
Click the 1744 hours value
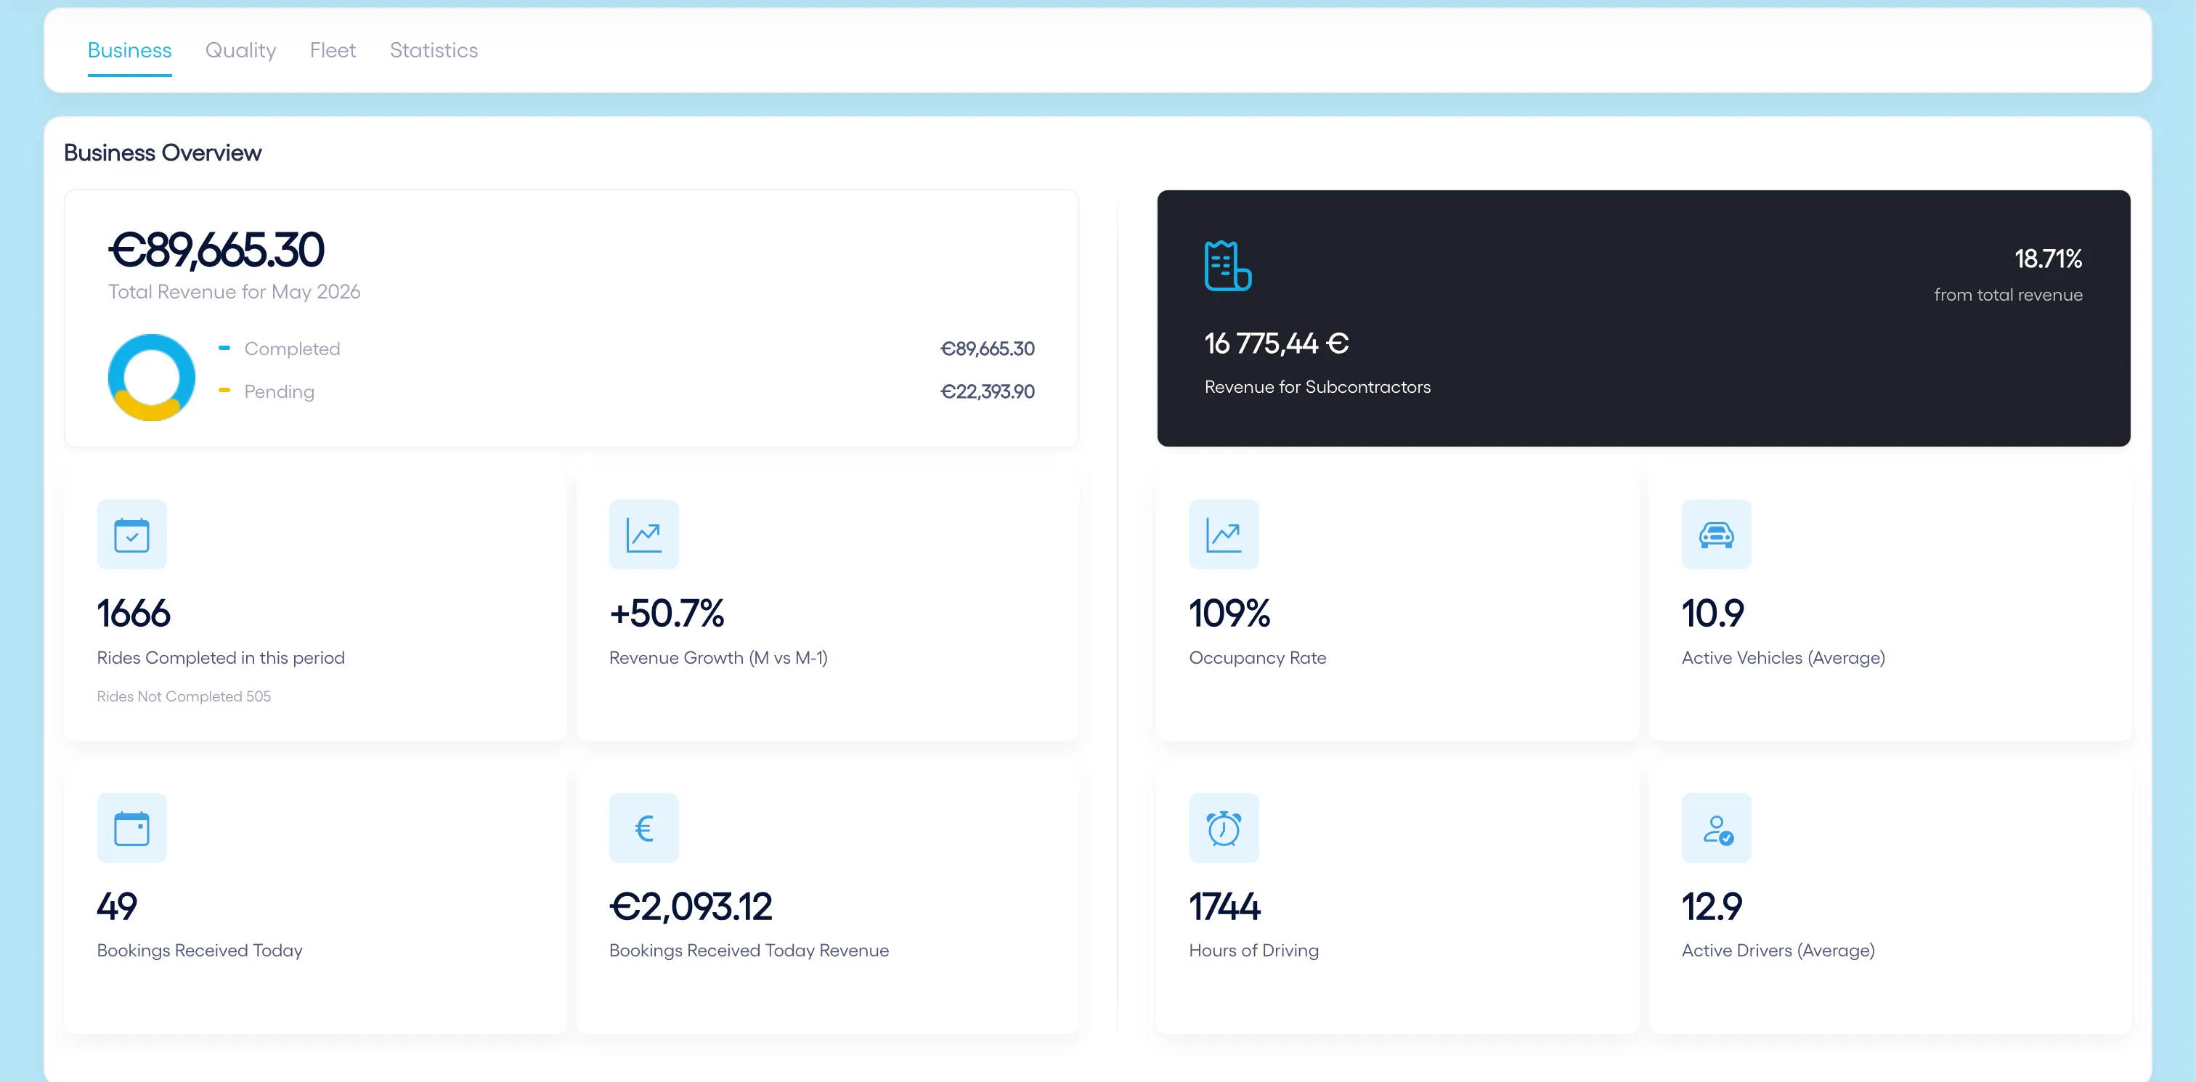click(x=1224, y=907)
